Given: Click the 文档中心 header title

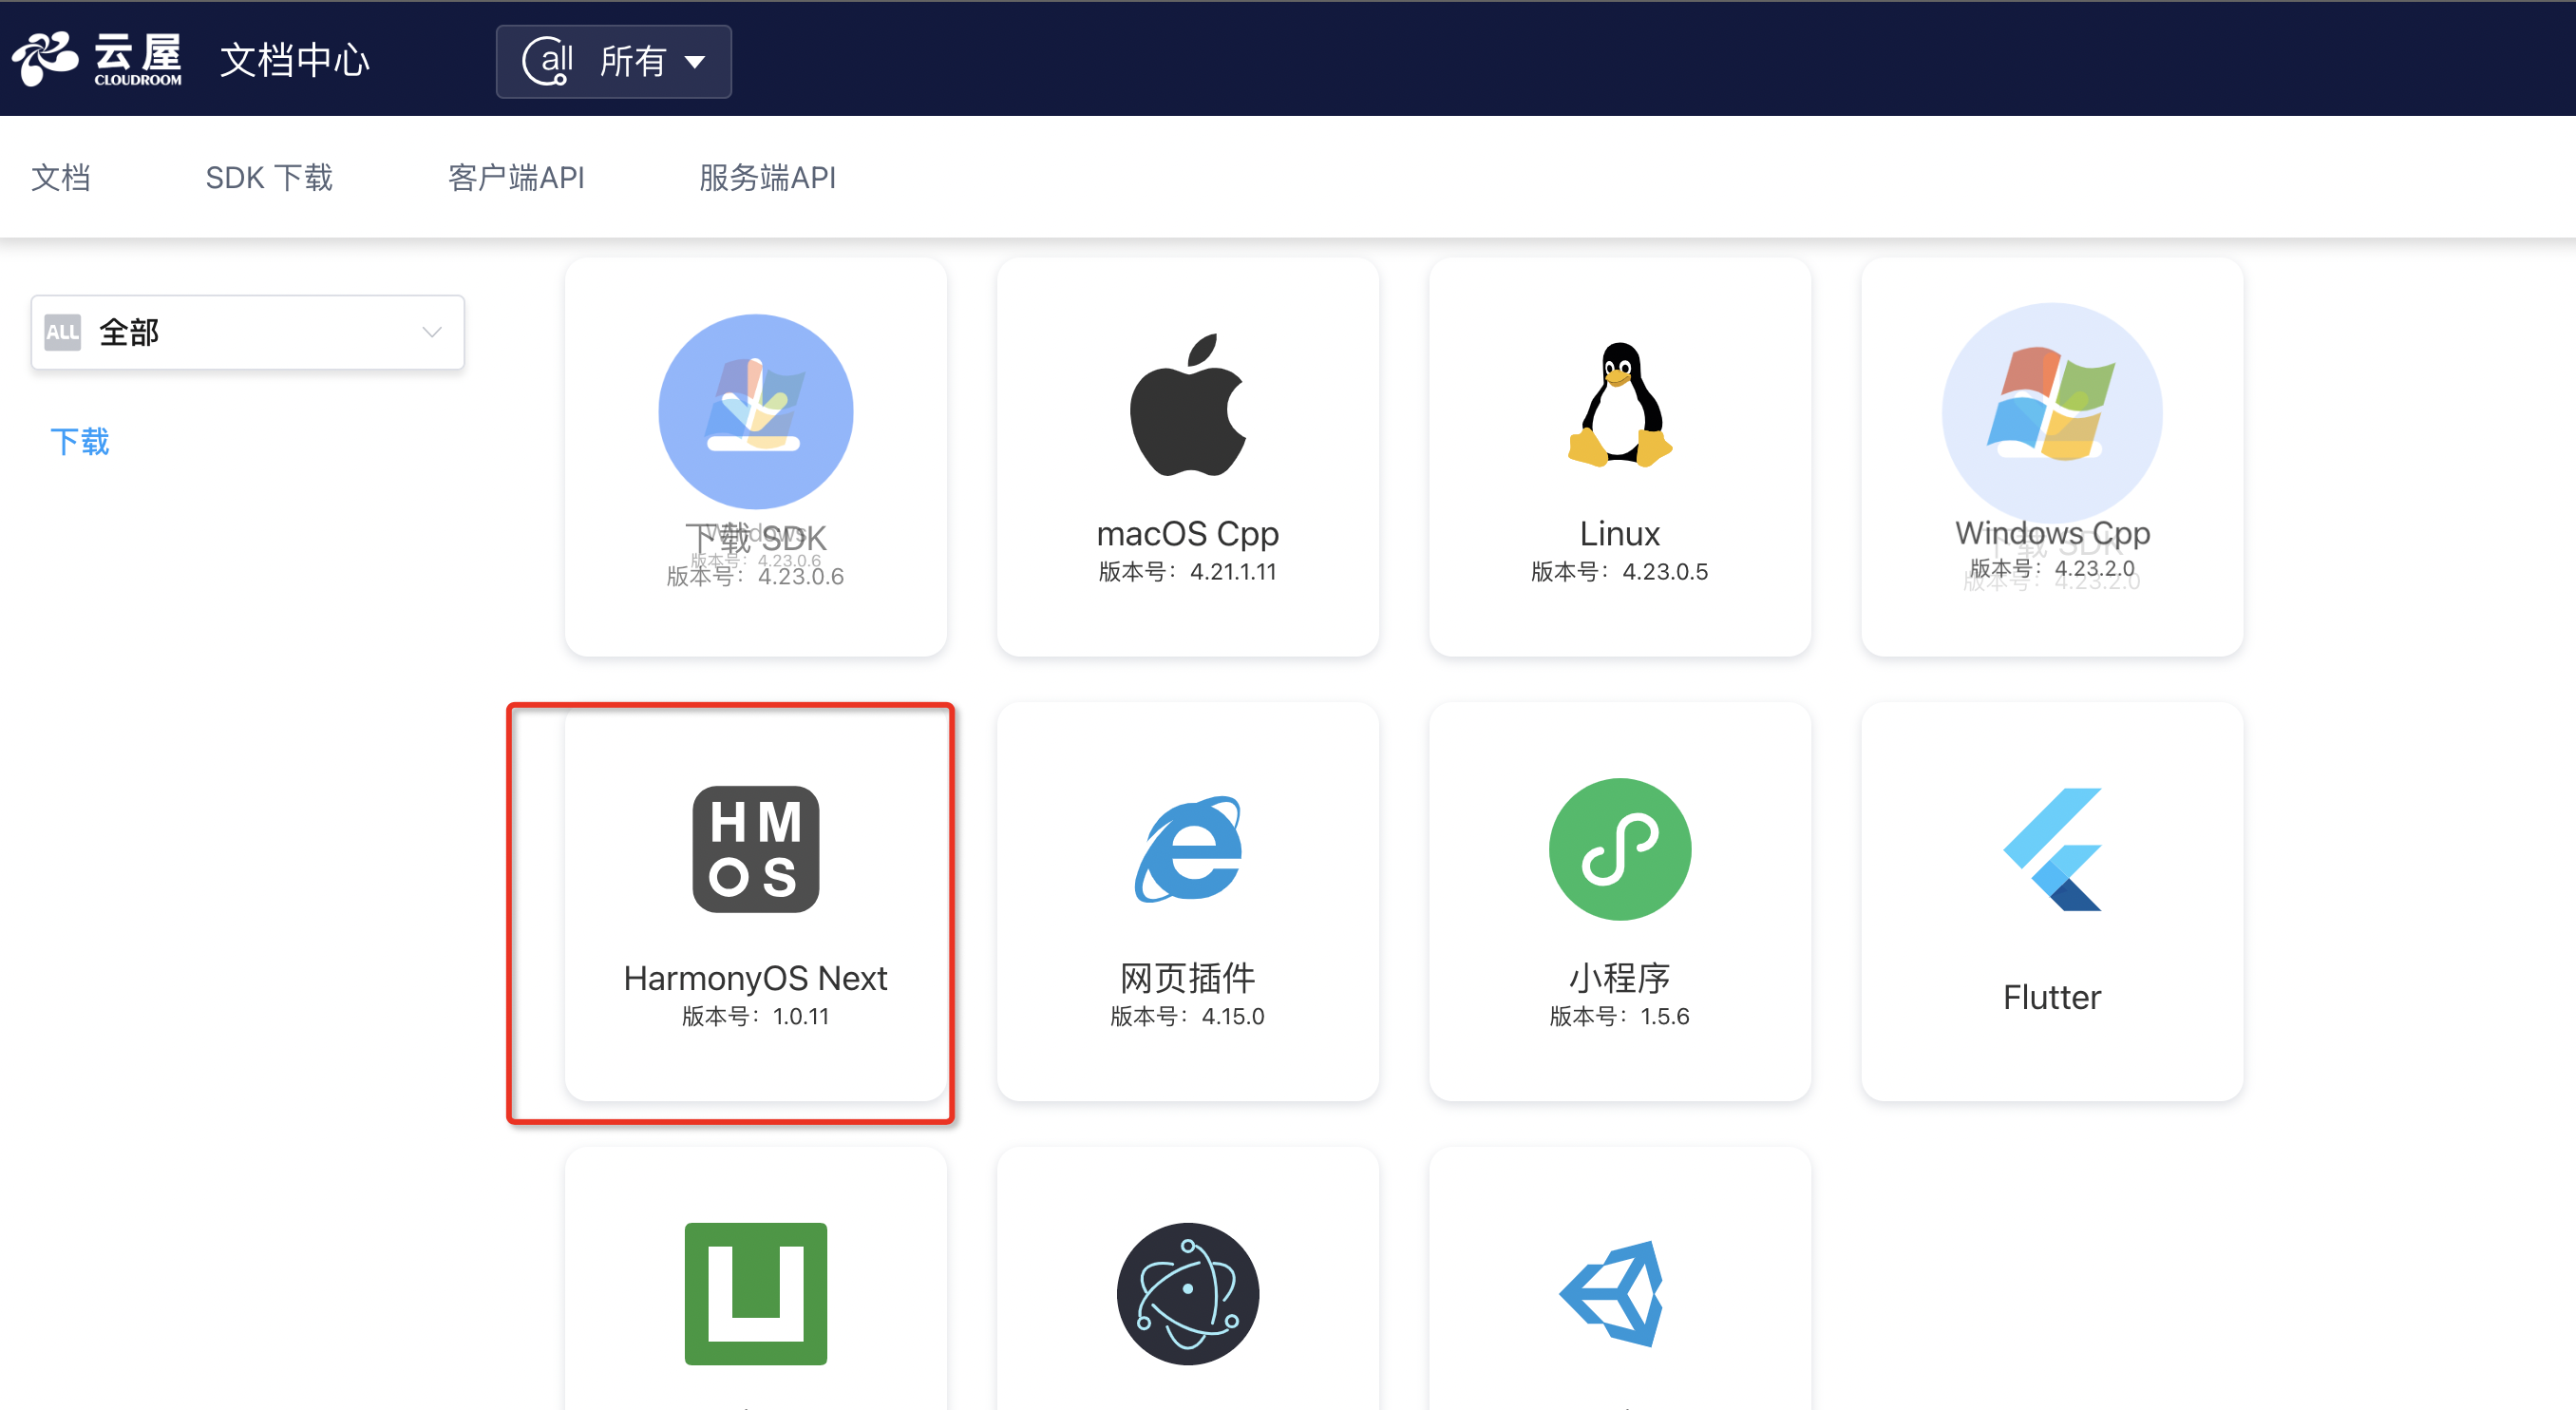Looking at the screenshot, I should coord(294,60).
